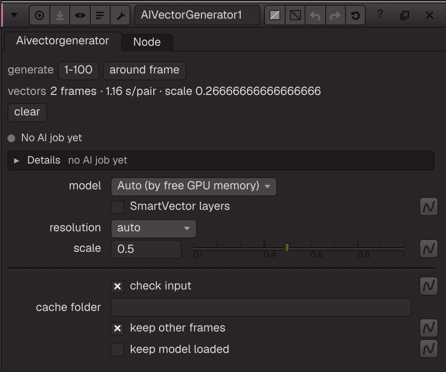The height and width of the screenshot is (372, 446).
Task: Enable the keep model loaded checkbox
Action: click(117, 350)
